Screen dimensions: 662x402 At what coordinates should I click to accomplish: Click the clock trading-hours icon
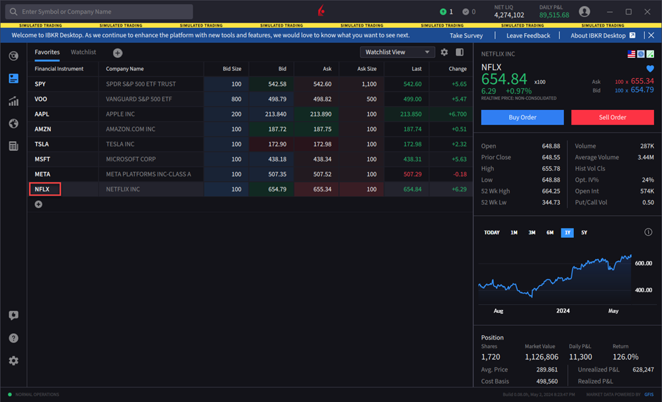point(641,54)
